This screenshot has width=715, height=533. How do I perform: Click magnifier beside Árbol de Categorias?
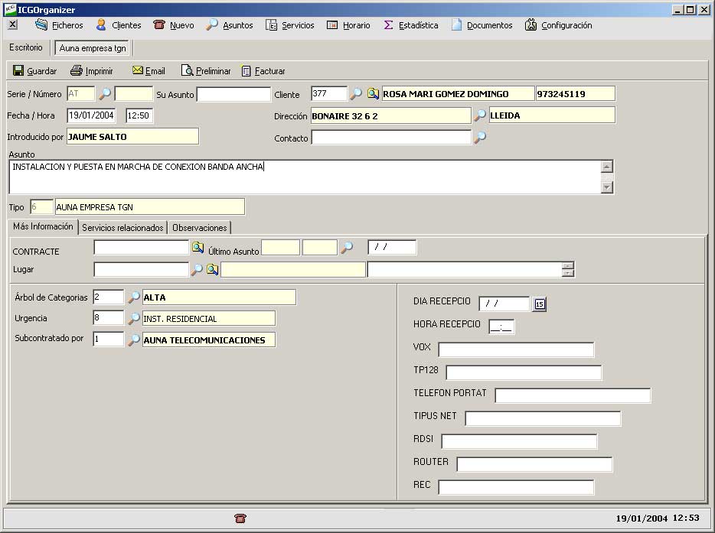pos(133,297)
